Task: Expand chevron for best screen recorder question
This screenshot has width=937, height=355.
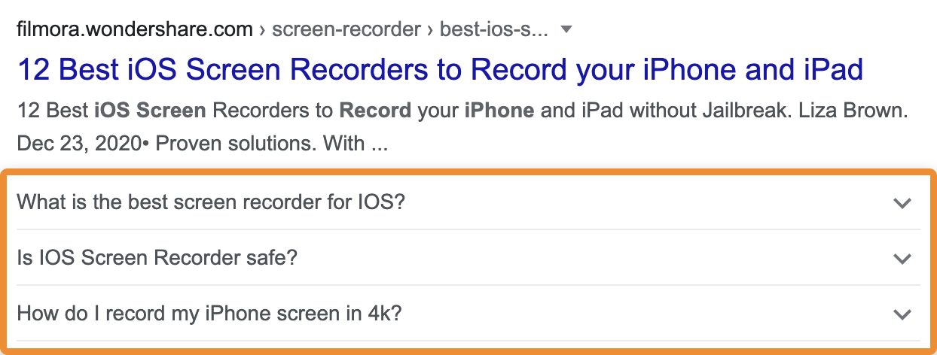Action: pyautogui.click(x=902, y=203)
